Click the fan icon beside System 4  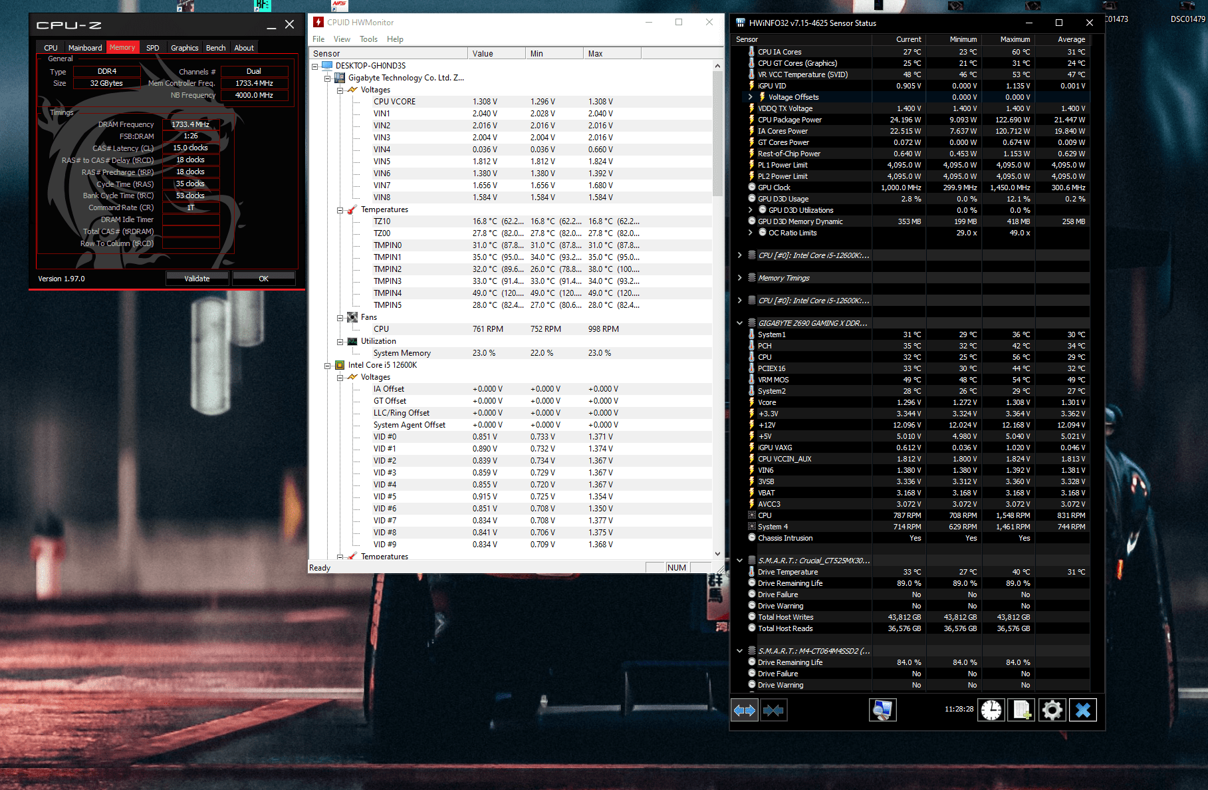(752, 527)
